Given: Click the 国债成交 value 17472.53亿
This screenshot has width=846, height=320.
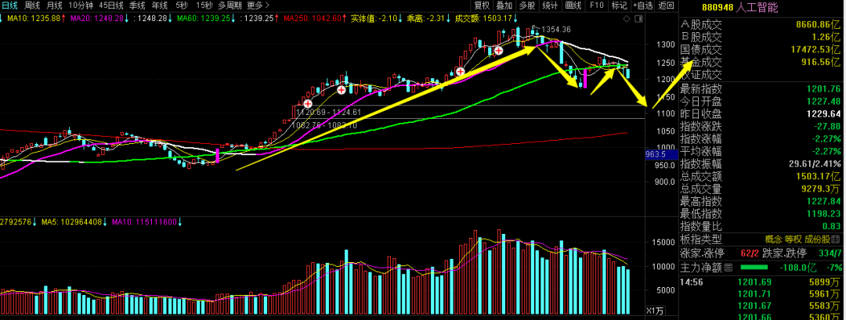Looking at the screenshot, I should click(x=815, y=49).
